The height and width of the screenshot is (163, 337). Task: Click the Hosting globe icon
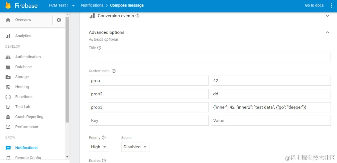tap(8, 87)
